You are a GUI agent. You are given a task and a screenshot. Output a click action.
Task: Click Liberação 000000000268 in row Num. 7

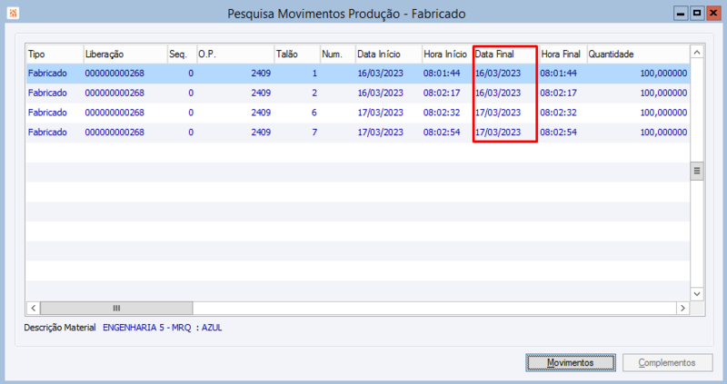pos(115,132)
